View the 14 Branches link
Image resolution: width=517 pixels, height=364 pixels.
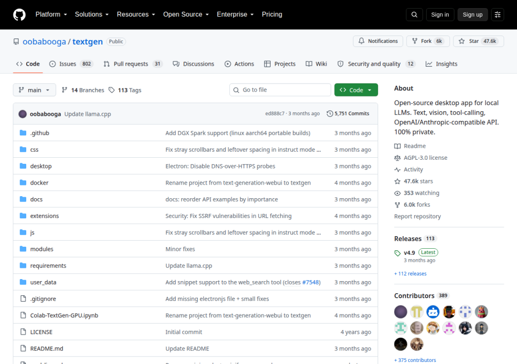pos(83,90)
